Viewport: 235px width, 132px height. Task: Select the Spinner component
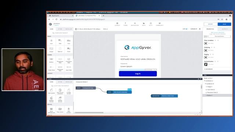60,49
